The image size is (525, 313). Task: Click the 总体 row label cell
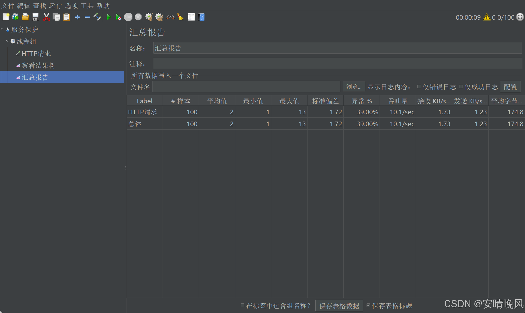[x=145, y=124]
